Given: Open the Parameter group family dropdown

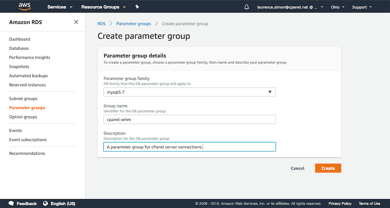Looking at the screenshot, I should click(x=190, y=92).
